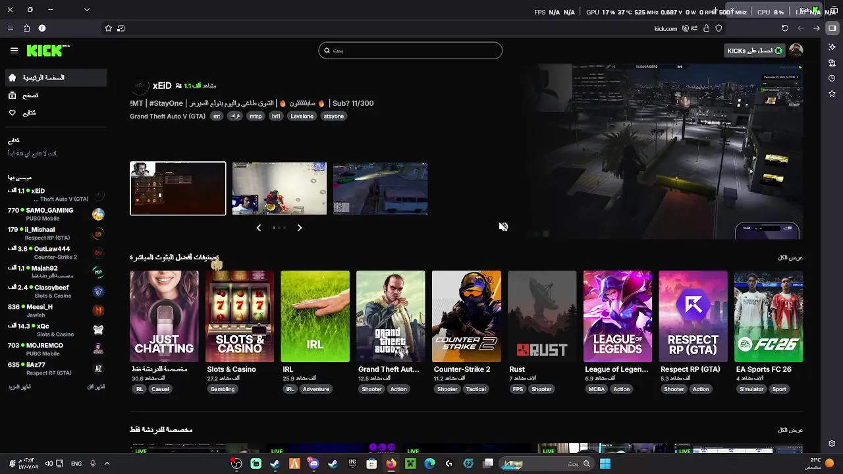Open iiAz77 channel in sidebar
The height and width of the screenshot is (474, 843).
[x=56, y=369]
